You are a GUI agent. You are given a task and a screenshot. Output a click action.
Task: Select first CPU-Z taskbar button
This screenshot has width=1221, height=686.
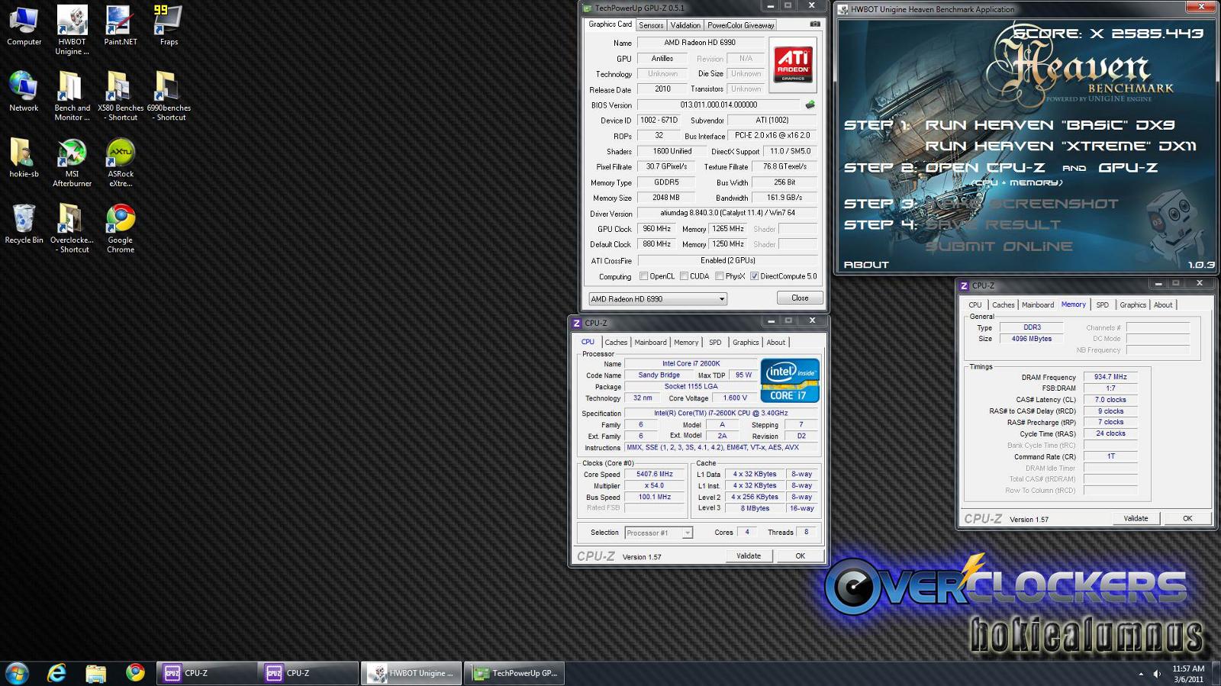pyautogui.click(x=207, y=673)
